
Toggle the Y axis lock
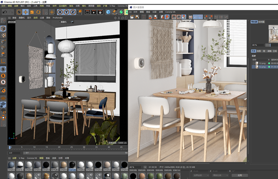click(66, 12)
